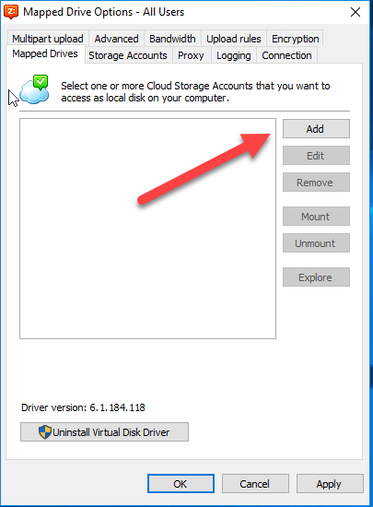The height and width of the screenshot is (507, 373).
Task: Close the Mapped Drive Options dialog
Action: pyautogui.click(x=356, y=12)
